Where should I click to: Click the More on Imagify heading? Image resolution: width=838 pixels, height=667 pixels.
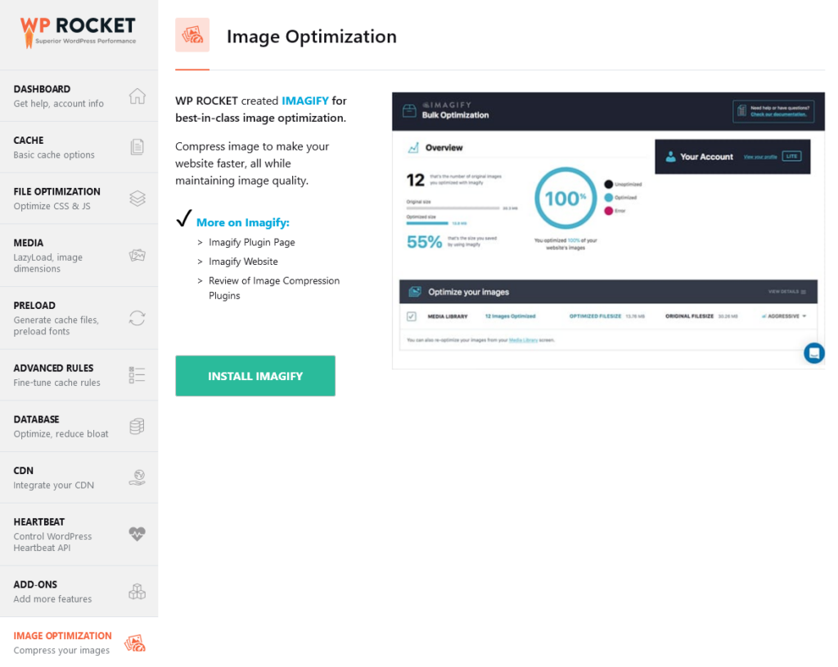pos(242,222)
